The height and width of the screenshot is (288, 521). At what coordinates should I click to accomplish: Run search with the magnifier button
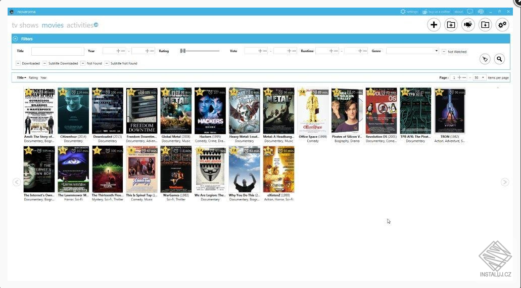click(499, 59)
